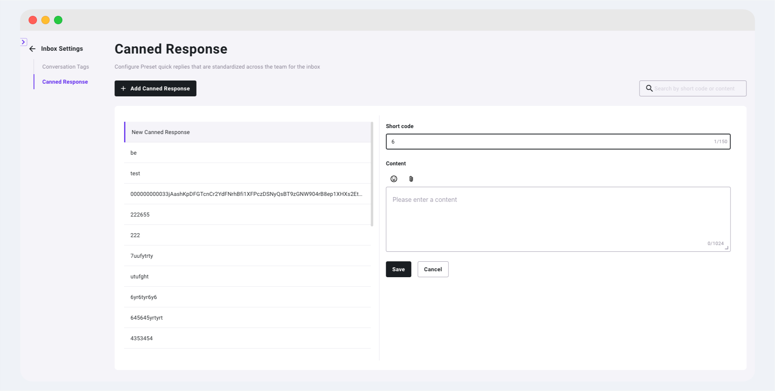This screenshot has height=391, width=775.
Task: Click Add Canned Response button
Action: (x=155, y=88)
